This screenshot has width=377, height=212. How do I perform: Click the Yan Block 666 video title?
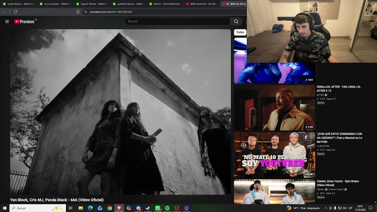57,200
